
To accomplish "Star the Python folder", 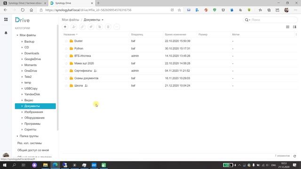I will point(66,48).
